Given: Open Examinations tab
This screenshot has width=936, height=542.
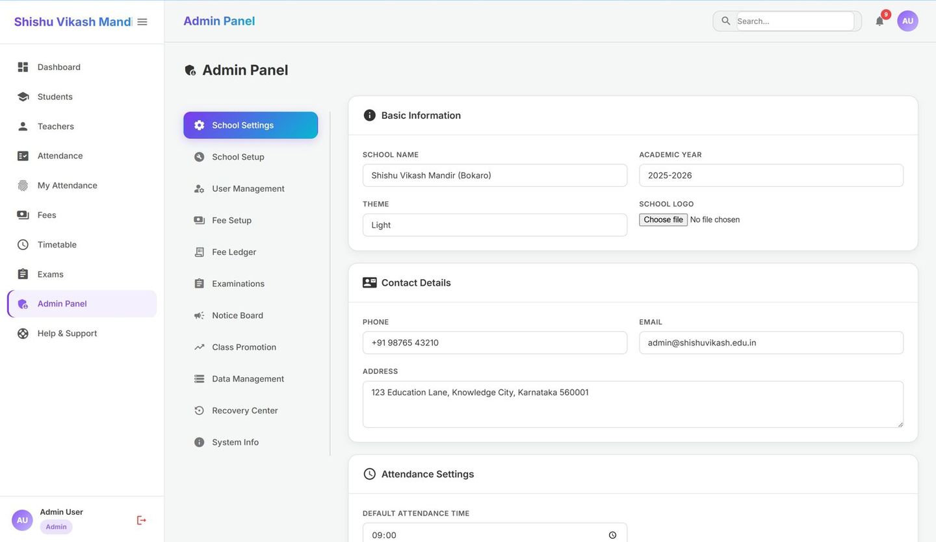Looking at the screenshot, I should point(250,284).
